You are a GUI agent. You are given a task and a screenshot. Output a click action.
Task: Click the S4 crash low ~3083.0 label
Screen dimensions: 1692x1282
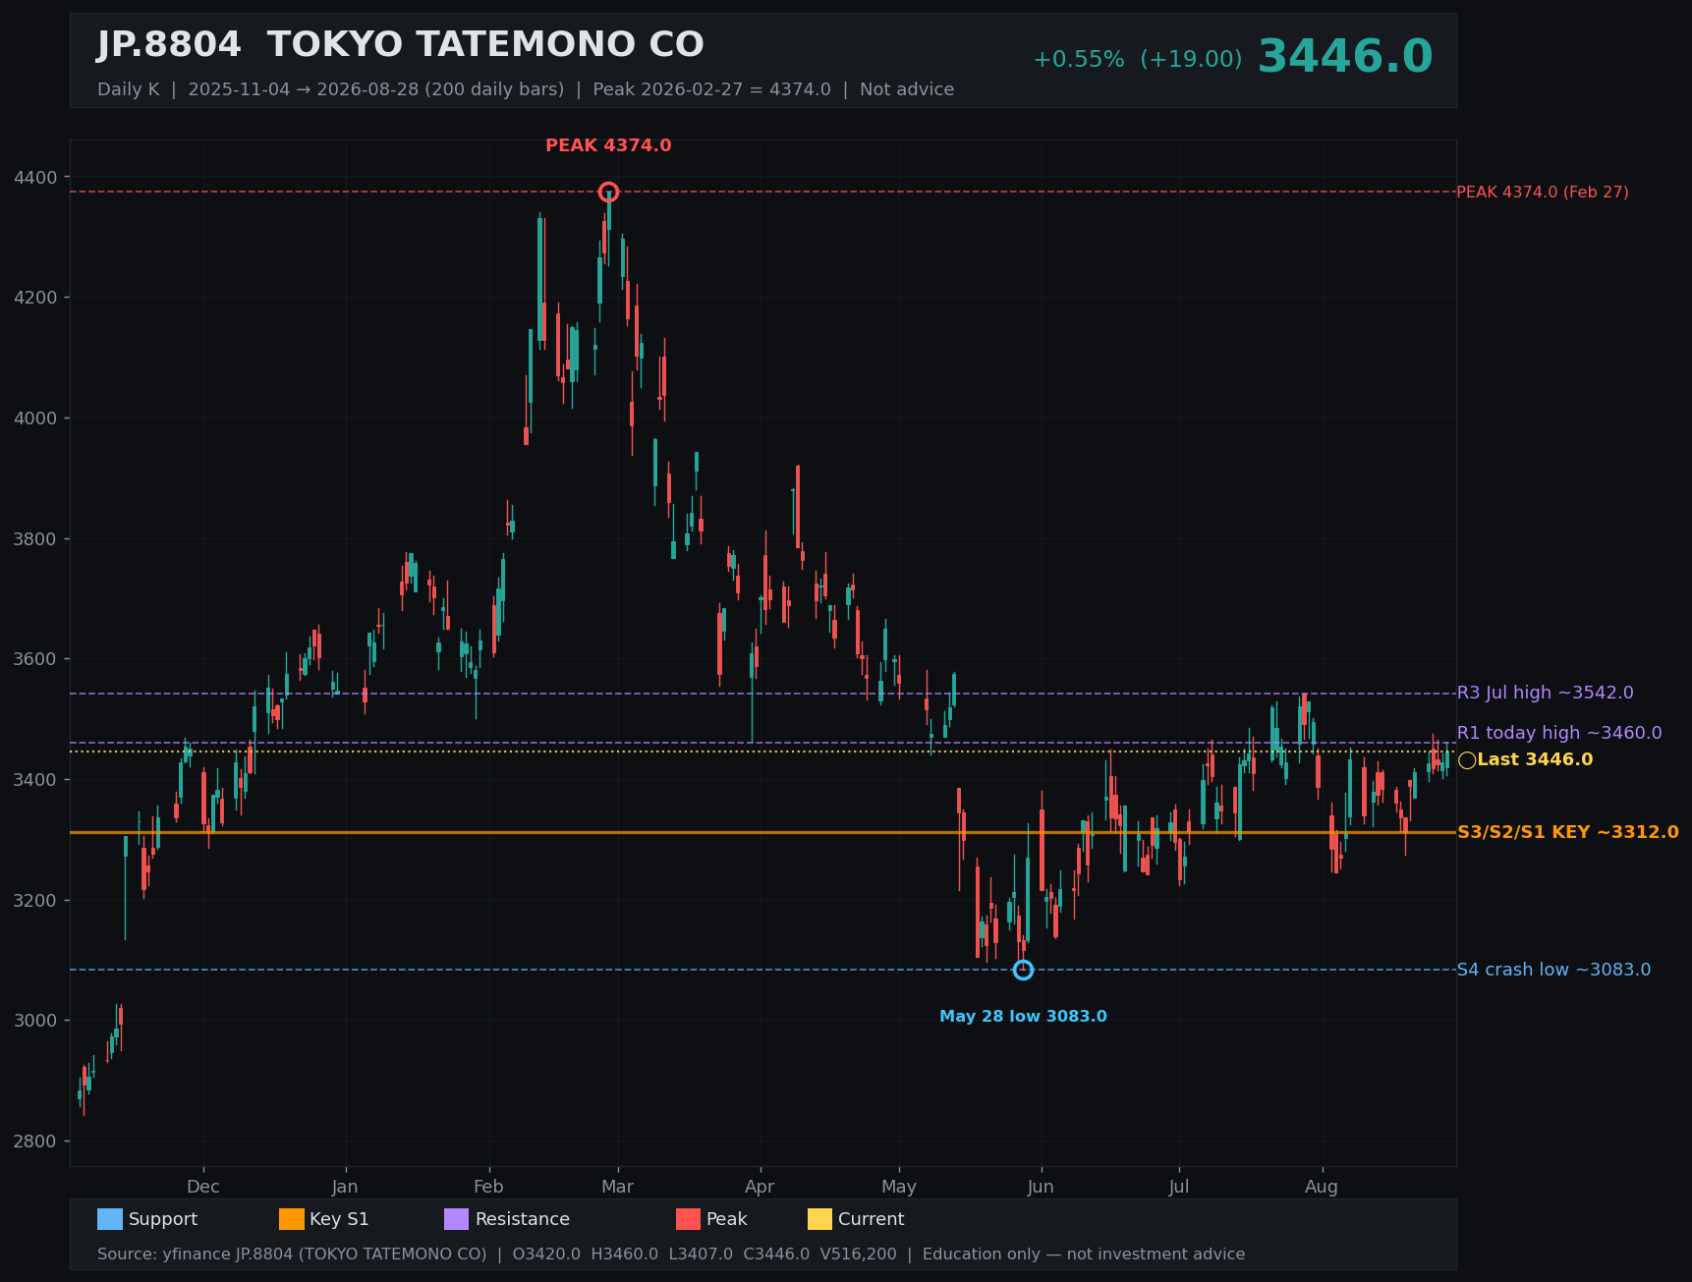pos(1553,970)
